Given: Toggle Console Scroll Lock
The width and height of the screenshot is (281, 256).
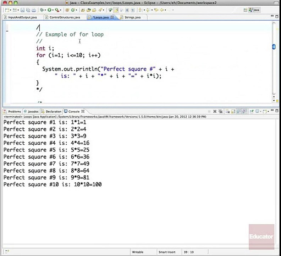Looking at the screenshot, I should click(233, 112).
